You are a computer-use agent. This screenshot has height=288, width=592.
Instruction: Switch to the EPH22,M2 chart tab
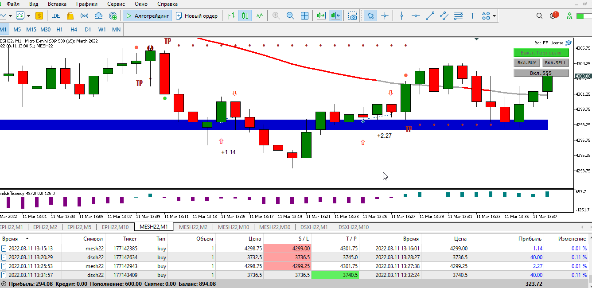click(45, 227)
